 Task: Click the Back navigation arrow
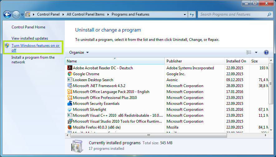(x=7, y=15)
